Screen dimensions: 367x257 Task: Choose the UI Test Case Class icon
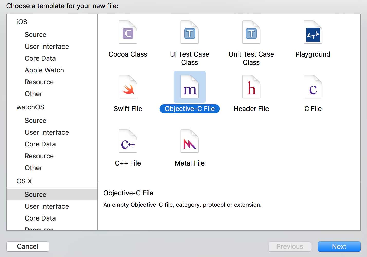click(x=190, y=32)
